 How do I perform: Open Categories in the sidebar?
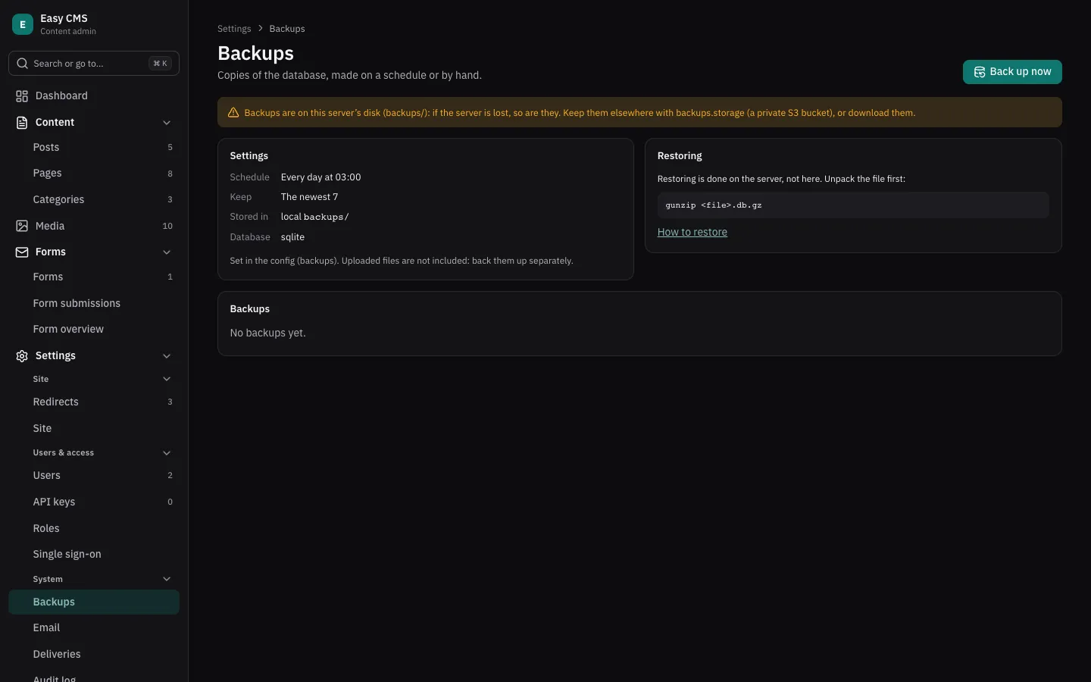pyautogui.click(x=94, y=199)
